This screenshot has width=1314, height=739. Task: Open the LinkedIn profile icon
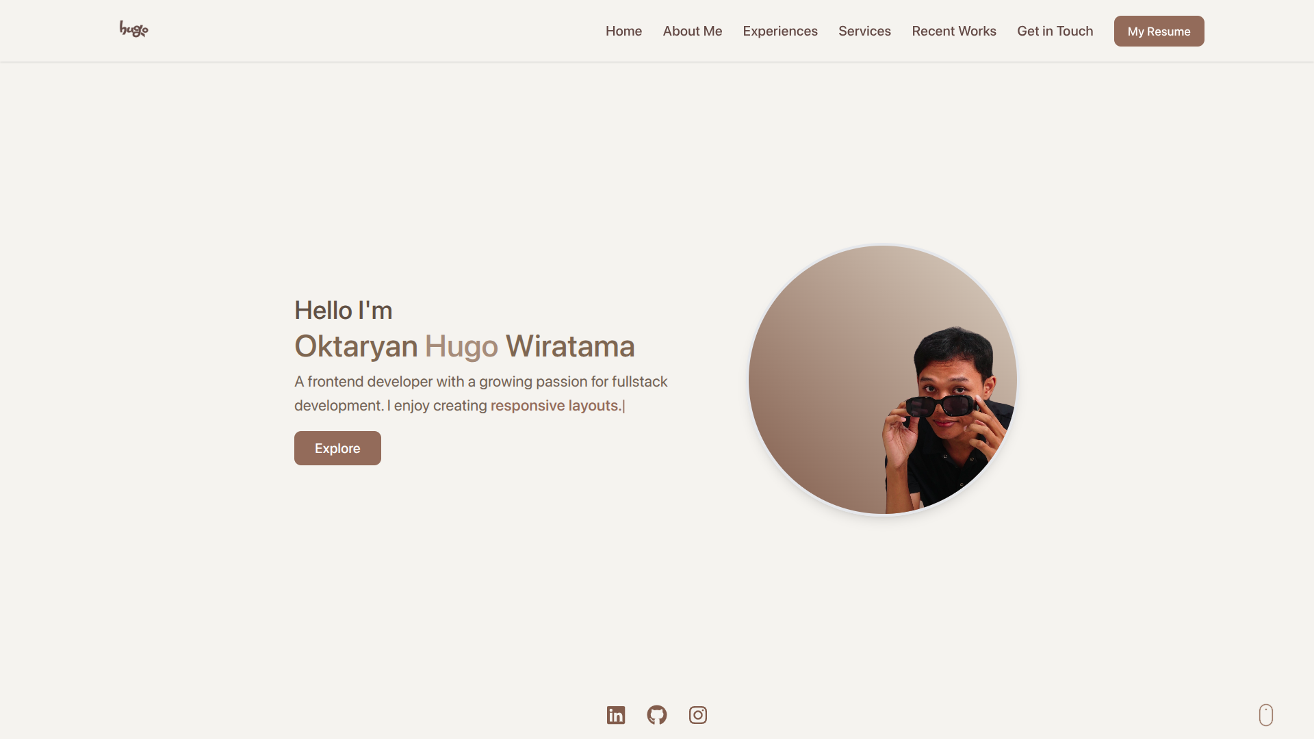[616, 715]
